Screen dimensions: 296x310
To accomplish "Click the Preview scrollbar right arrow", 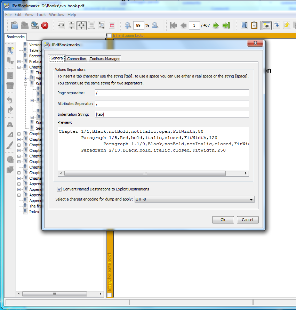I will (246, 173).
